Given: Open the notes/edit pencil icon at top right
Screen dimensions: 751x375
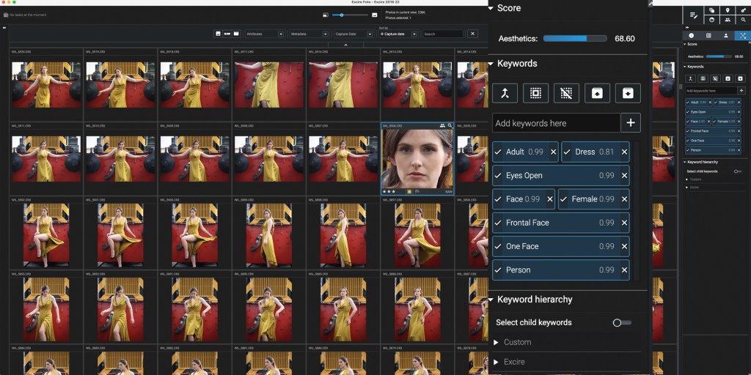Looking at the screenshot, I should 693,15.
